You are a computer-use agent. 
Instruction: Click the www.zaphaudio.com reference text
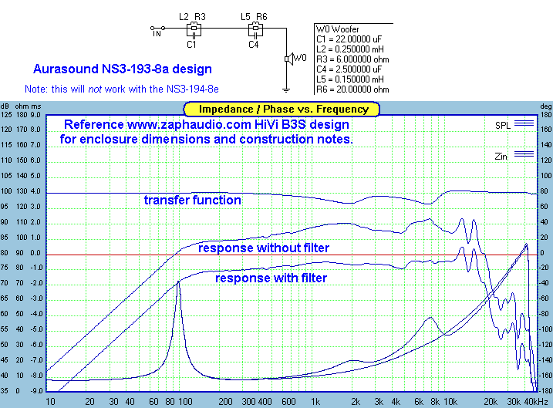[x=190, y=124]
